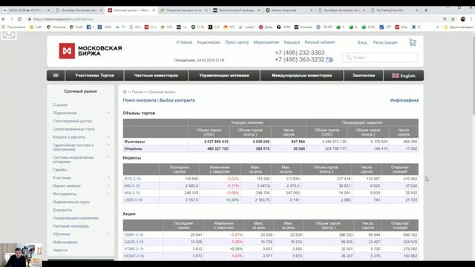Open Карьера link
The width and height of the screenshot is (475, 267).
pos(292,42)
